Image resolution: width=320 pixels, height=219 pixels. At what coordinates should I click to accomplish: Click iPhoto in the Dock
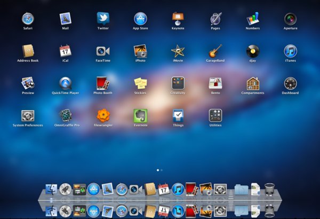point(206,189)
